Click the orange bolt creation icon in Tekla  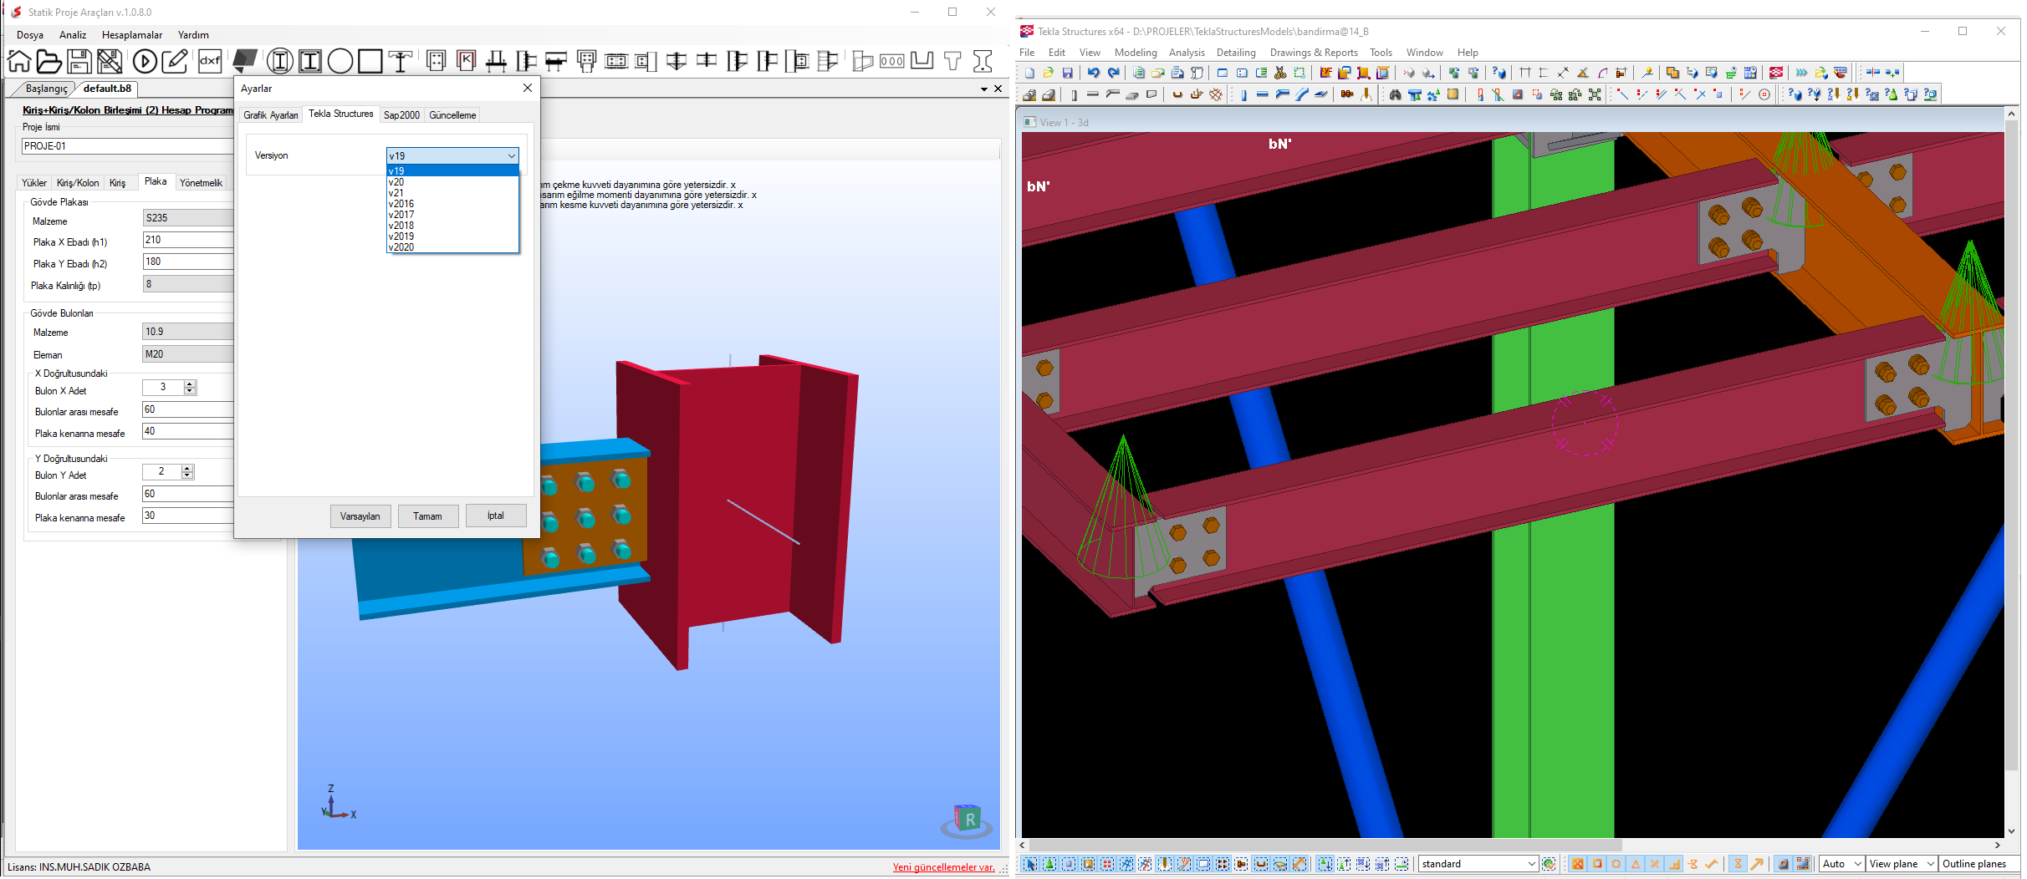(1345, 94)
